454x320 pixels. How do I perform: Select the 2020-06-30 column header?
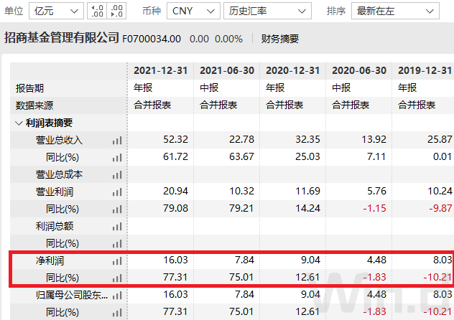[359, 70]
